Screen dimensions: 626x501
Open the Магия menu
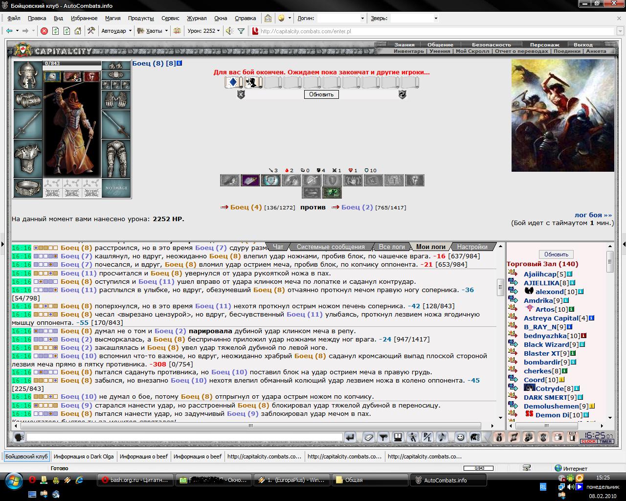click(x=112, y=18)
